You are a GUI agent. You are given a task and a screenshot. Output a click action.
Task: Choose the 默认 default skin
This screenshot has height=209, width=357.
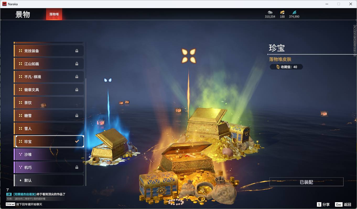point(49,180)
